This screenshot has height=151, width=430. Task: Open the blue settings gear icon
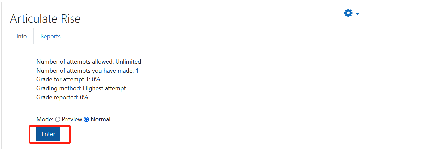(348, 13)
